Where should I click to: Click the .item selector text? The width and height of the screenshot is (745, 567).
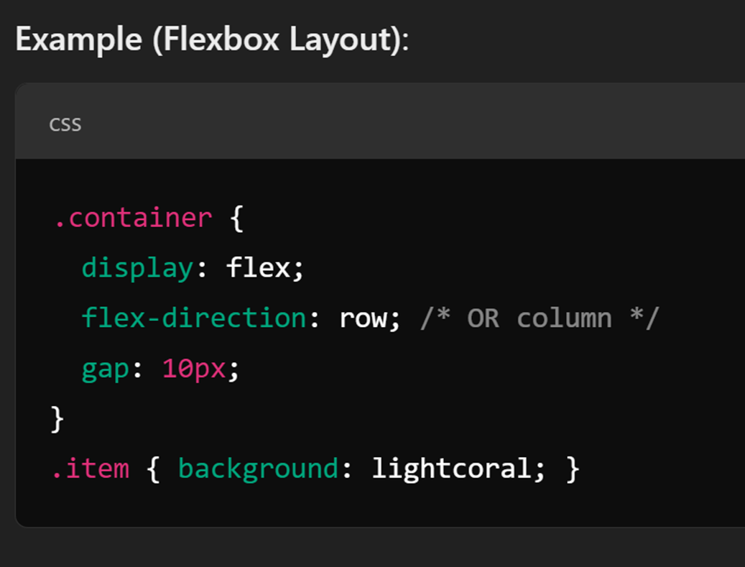tap(91, 469)
